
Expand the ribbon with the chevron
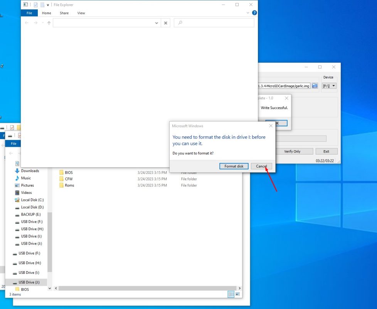(248, 13)
